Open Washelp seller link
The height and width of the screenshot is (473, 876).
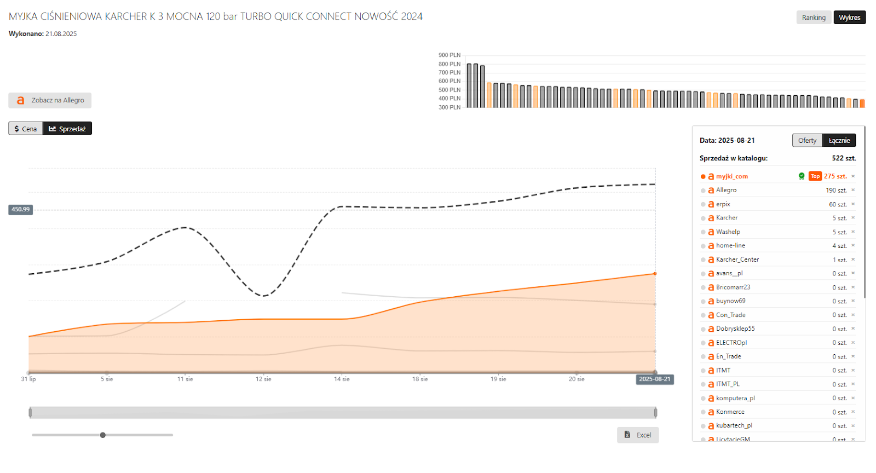[728, 232]
